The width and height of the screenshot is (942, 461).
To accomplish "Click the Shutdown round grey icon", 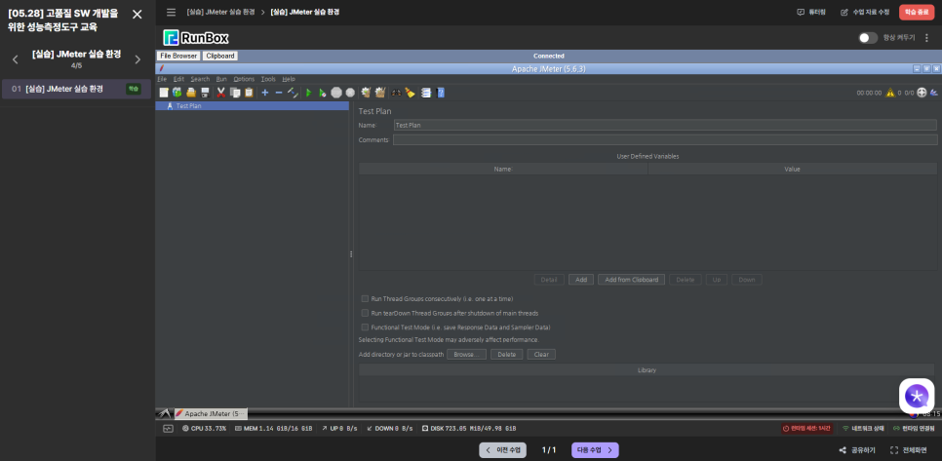I will (x=350, y=93).
